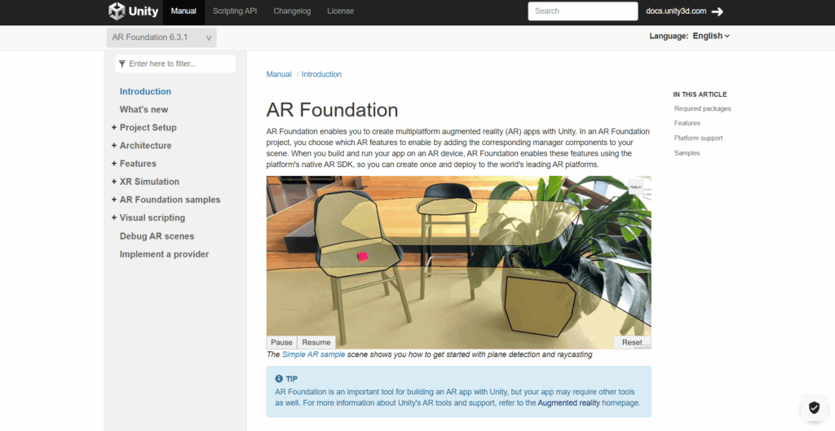Open Debug AR scenes page
The height and width of the screenshot is (431, 835).
[x=157, y=236]
